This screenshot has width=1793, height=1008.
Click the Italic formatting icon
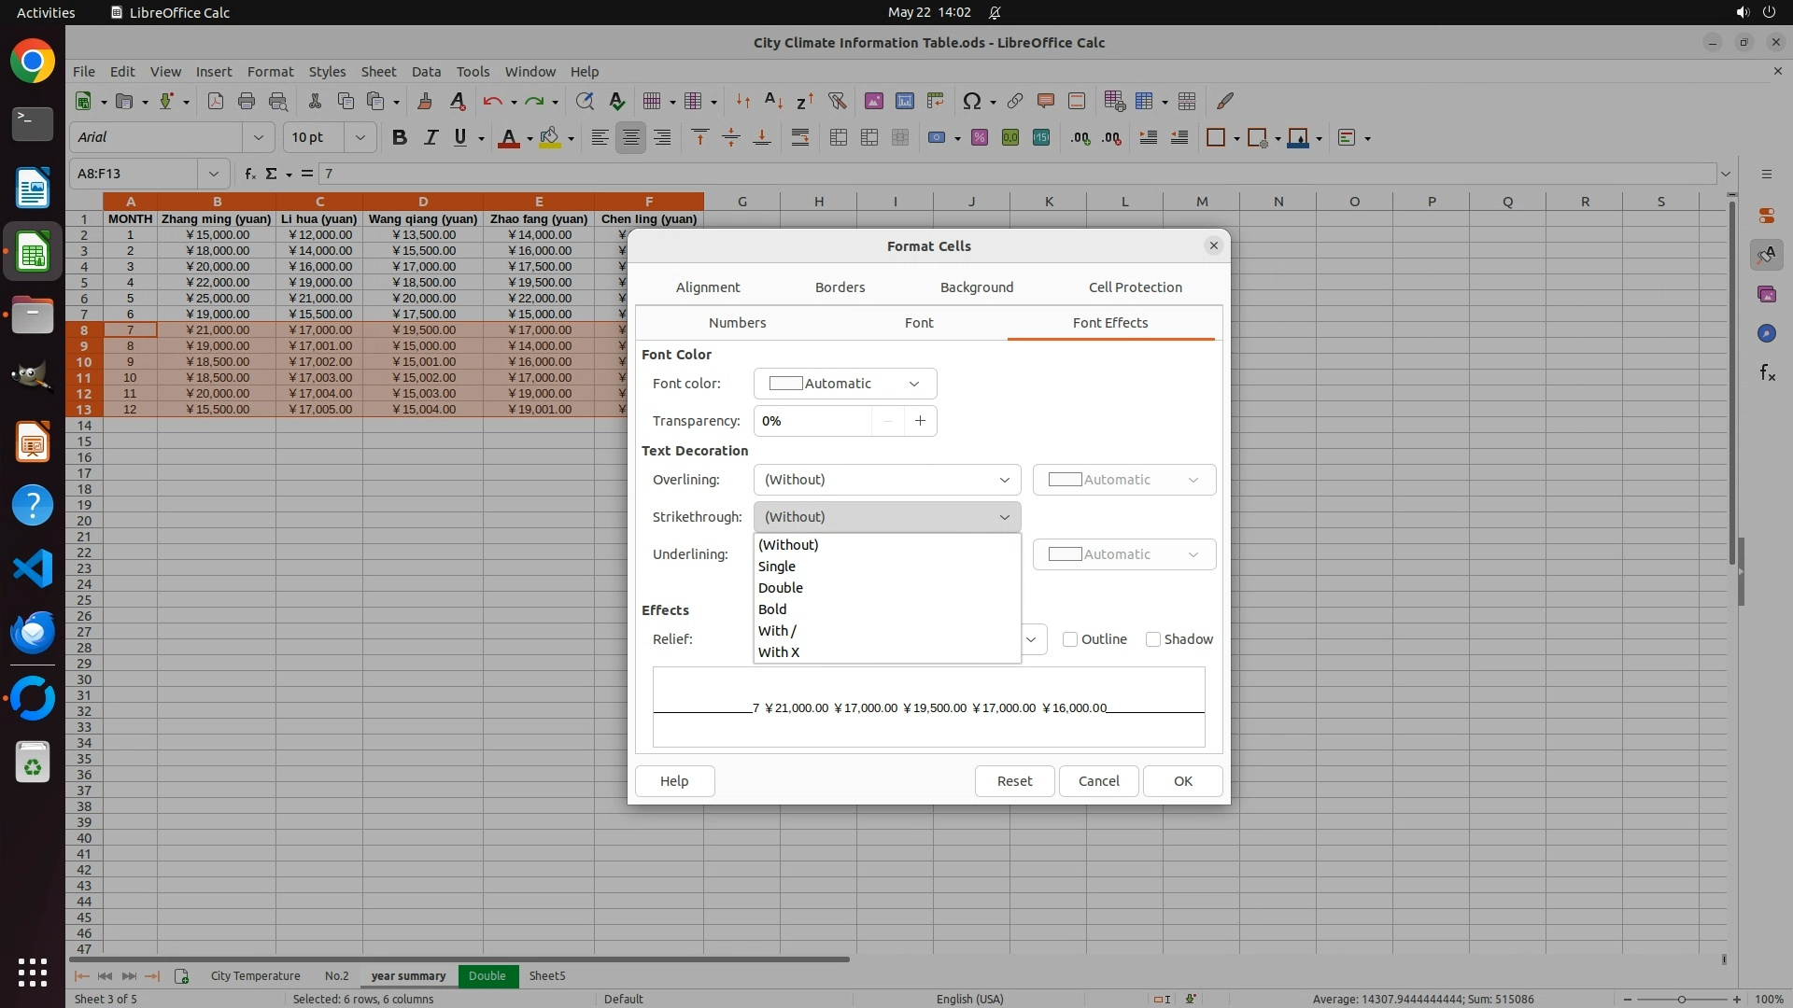coord(431,138)
